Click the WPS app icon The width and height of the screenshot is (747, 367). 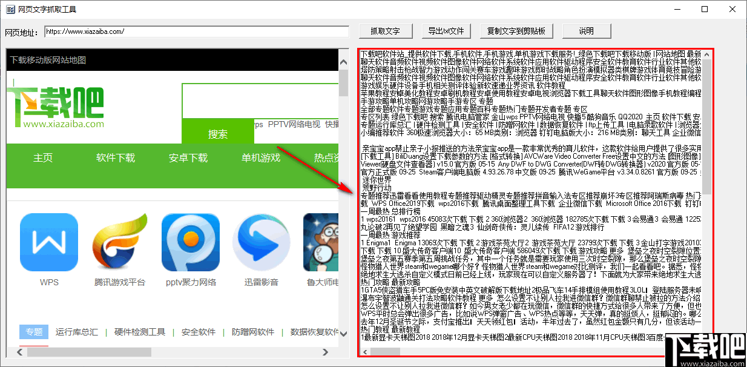click(x=49, y=242)
